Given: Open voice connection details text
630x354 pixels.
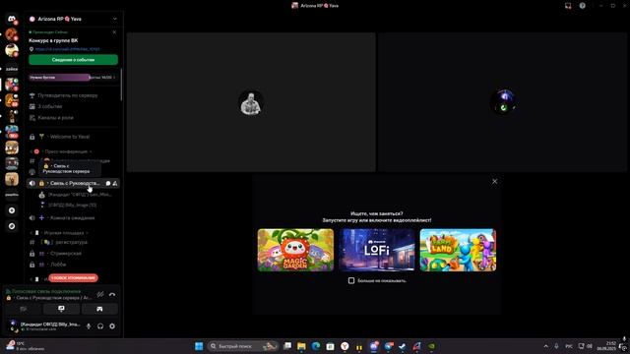Looking at the screenshot, I should tap(46, 291).
